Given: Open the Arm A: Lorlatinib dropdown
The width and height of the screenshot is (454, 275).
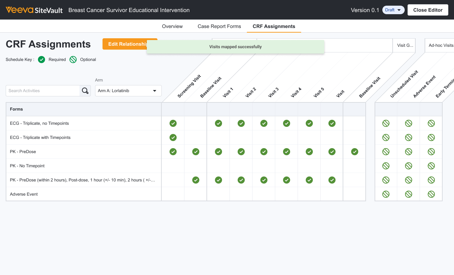Looking at the screenshot, I should point(128,91).
